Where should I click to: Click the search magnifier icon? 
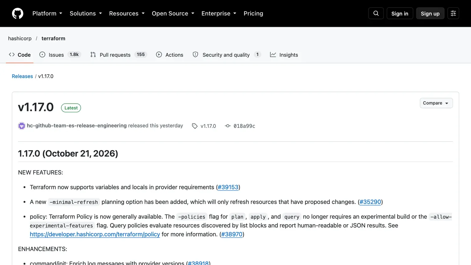[376, 13]
